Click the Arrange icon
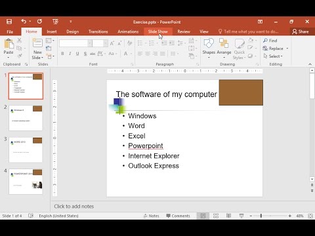This screenshot has height=236, width=315. [224, 43]
